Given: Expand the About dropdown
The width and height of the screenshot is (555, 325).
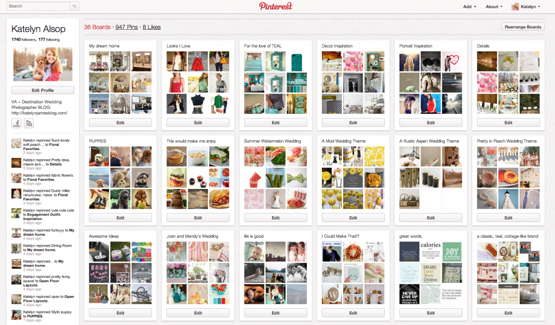Looking at the screenshot, I should (494, 6).
